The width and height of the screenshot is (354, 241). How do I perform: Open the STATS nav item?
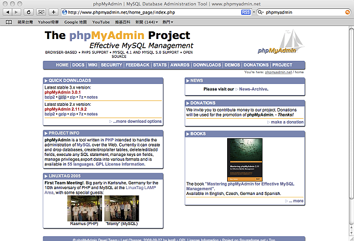coord(160,65)
